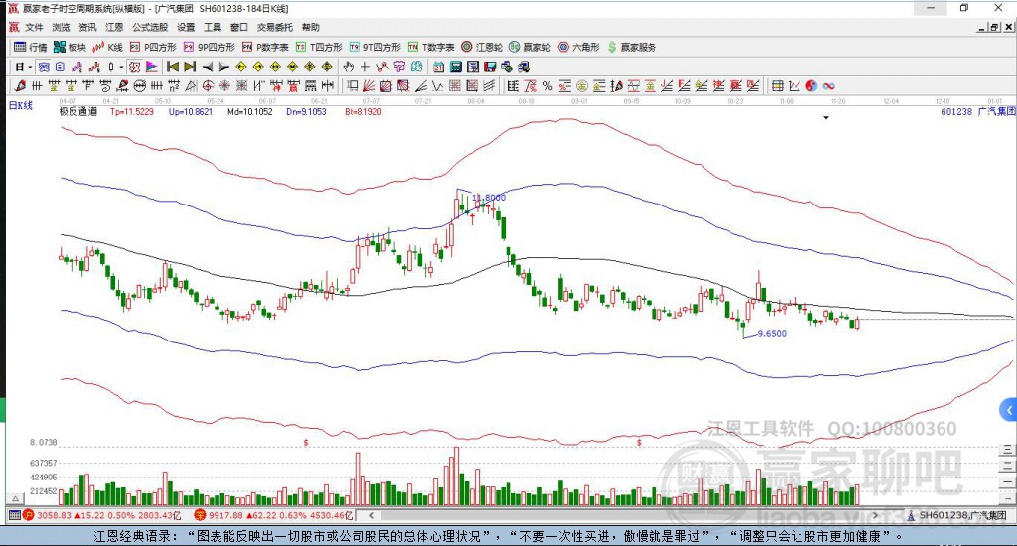The image size is (1017, 546).
Task: Open the T数字表 tool
Action: (431, 48)
